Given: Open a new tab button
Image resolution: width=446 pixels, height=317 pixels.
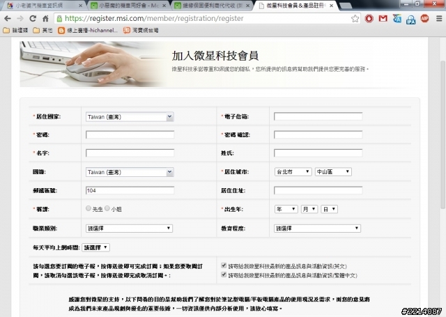Looking at the screenshot, I should tap(346, 6).
